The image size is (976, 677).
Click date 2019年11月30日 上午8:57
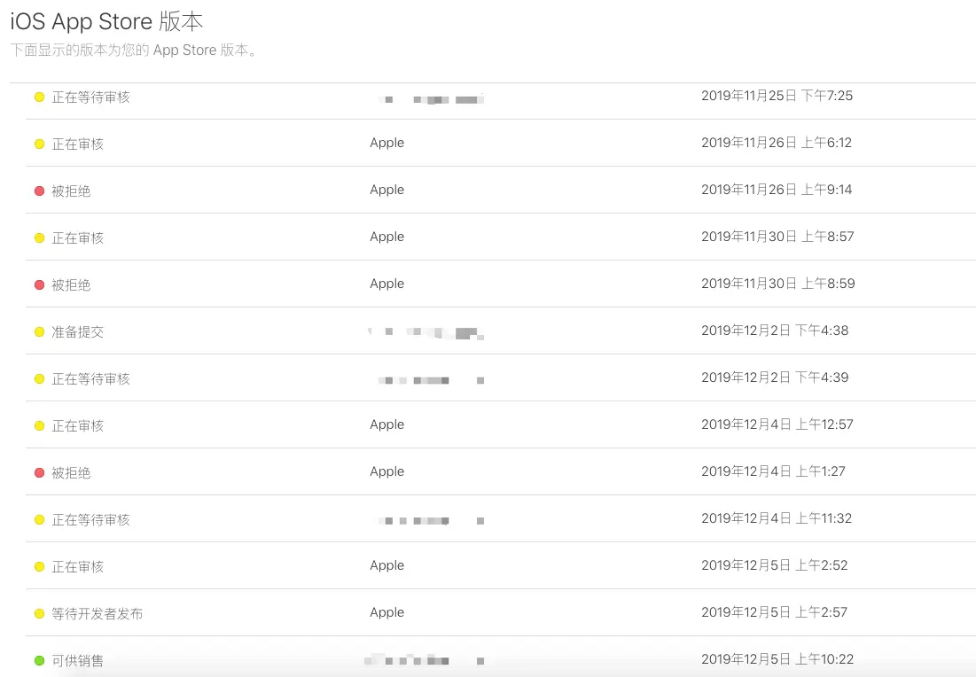[x=777, y=237]
